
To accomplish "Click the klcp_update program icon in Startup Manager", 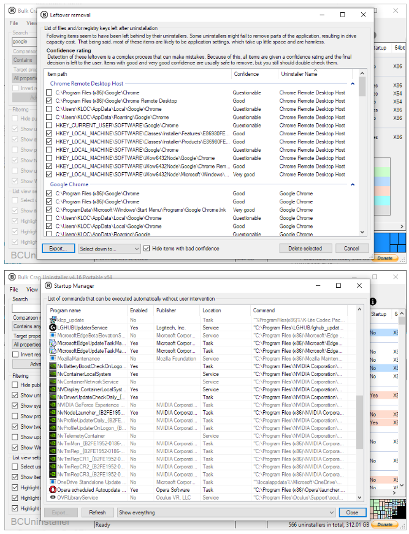I will (x=53, y=320).
